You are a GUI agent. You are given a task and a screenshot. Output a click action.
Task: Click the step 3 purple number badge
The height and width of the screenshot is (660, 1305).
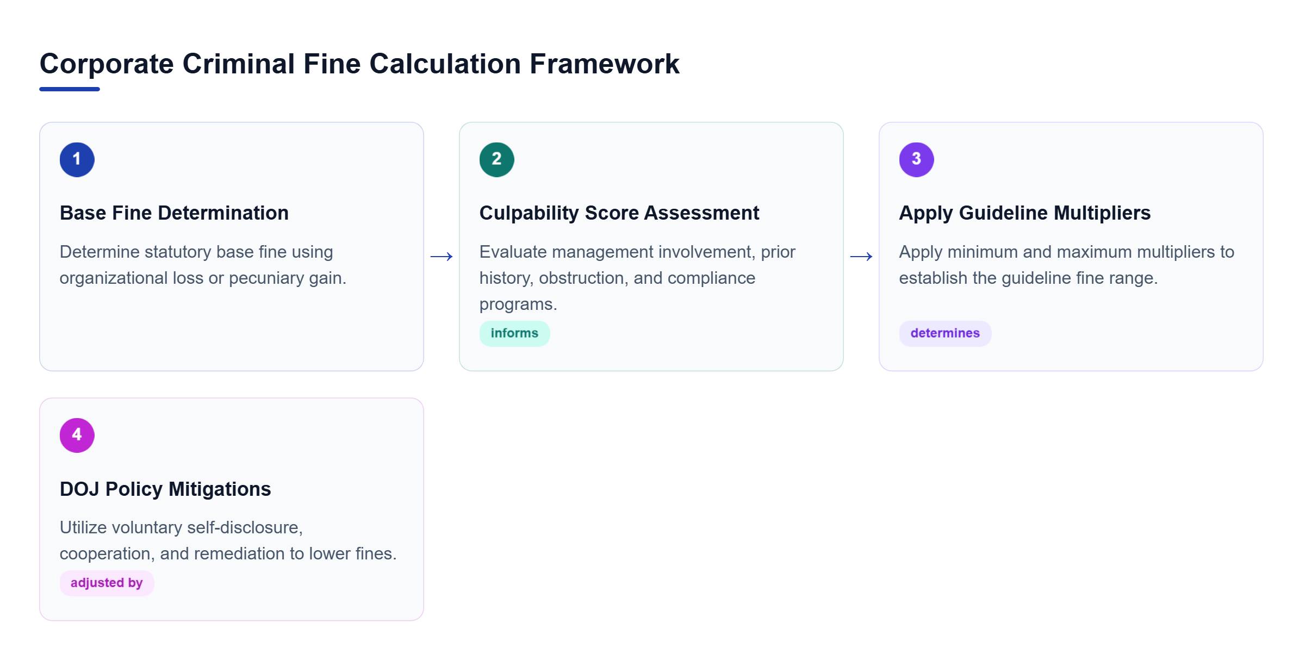pos(917,160)
